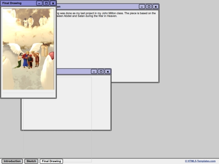Open the HTML5-Templates.com link

coord(200,161)
